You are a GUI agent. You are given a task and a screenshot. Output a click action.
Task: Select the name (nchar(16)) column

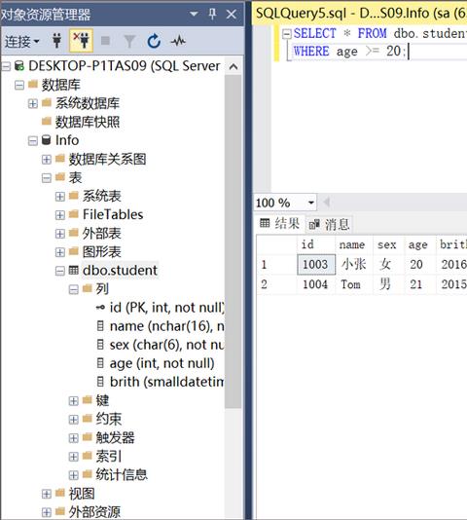coord(166,326)
